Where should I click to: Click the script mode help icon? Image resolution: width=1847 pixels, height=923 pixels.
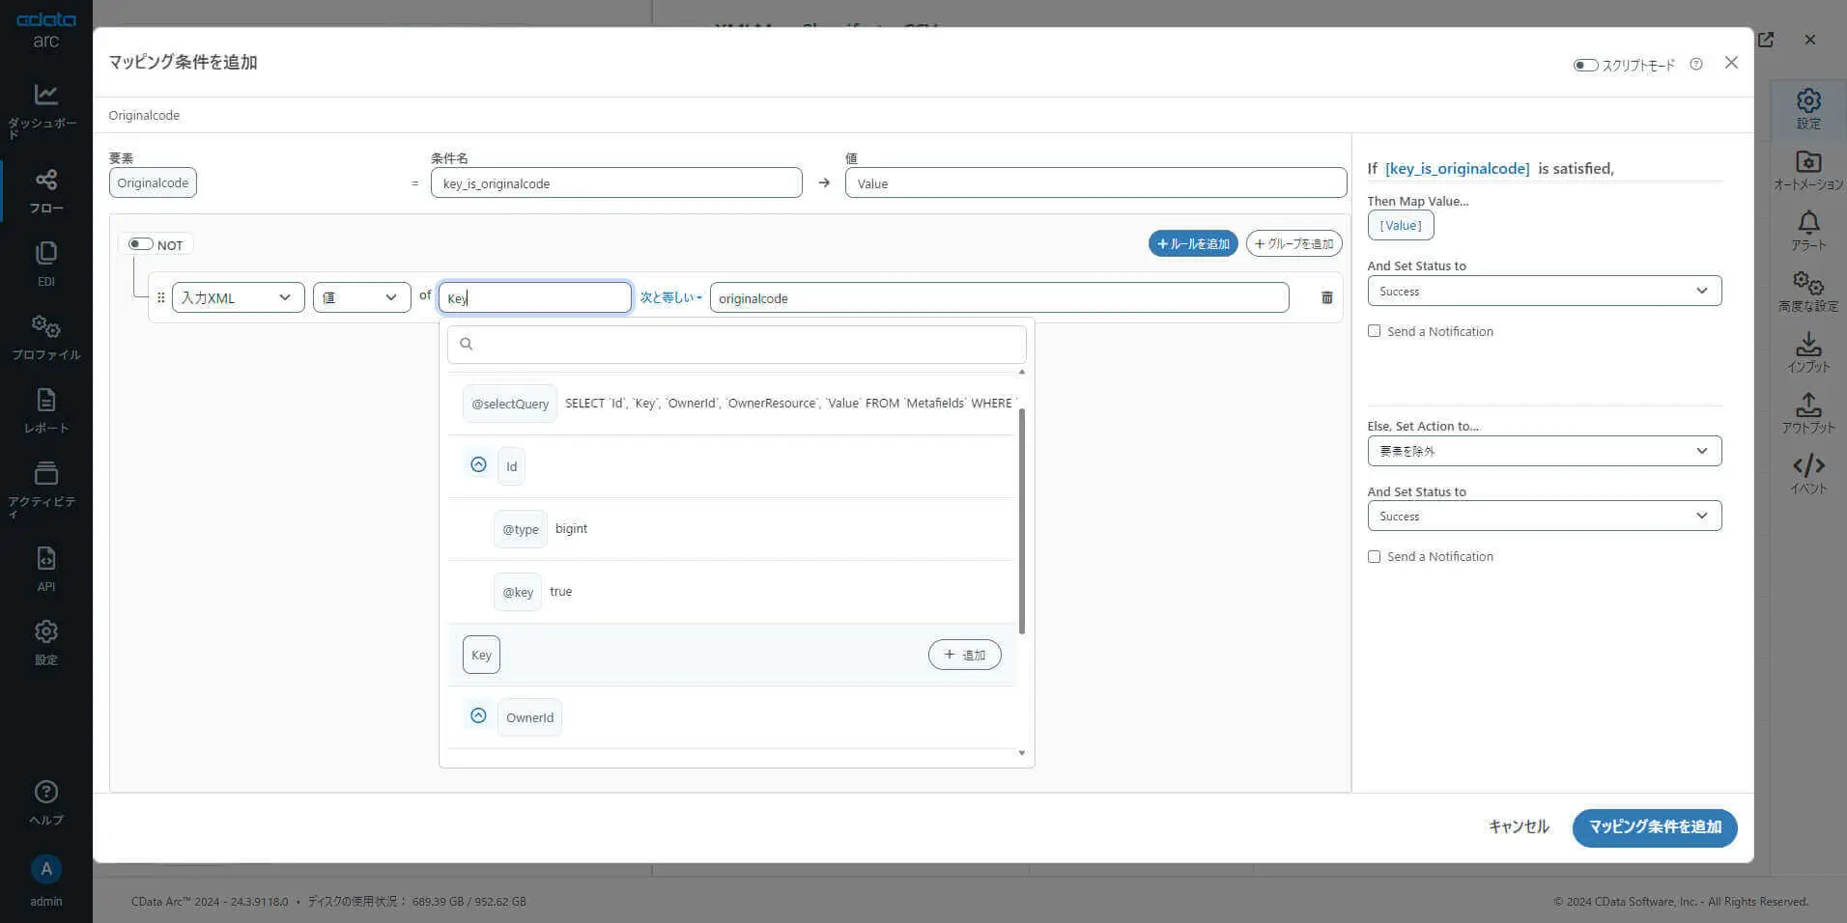coord(1696,65)
